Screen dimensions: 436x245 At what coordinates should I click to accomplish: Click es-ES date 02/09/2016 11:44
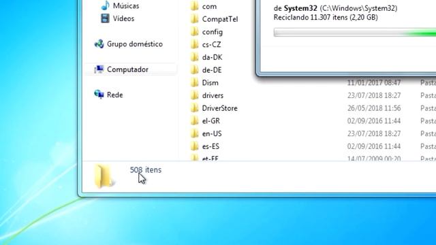coord(374,147)
